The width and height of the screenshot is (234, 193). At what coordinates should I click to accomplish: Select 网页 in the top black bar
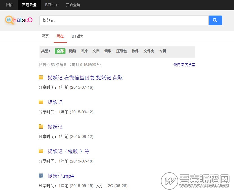(x=10, y=5)
